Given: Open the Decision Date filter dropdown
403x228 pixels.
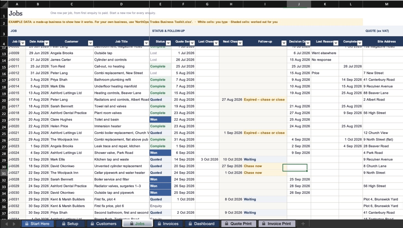Looking at the screenshot, I should click(308, 43).
